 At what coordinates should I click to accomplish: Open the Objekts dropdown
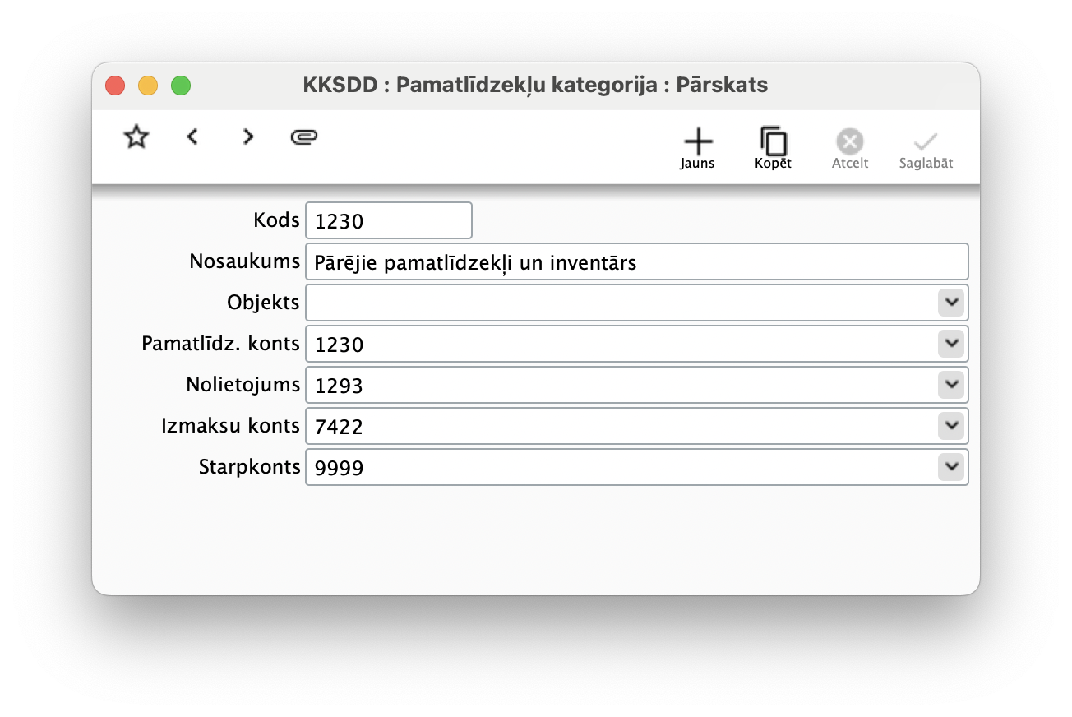951,303
